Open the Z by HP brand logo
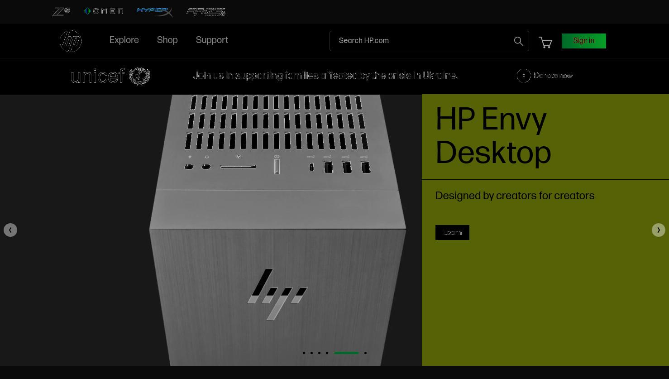Image resolution: width=669 pixels, height=379 pixels. tap(61, 11)
